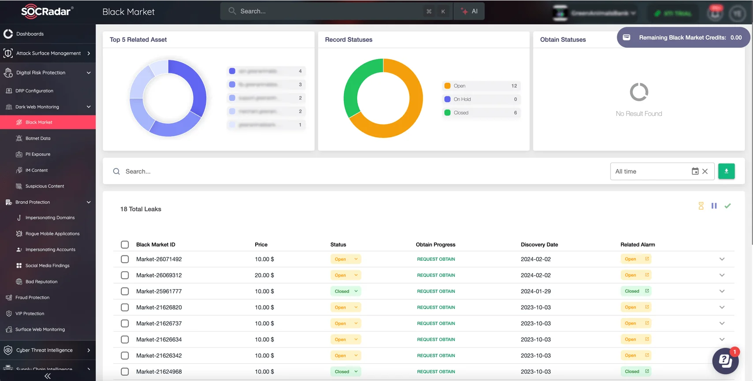Click the Fraud Protection icon
The height and width of the screenshot is (381, 753).
click(x=9, y=298)
